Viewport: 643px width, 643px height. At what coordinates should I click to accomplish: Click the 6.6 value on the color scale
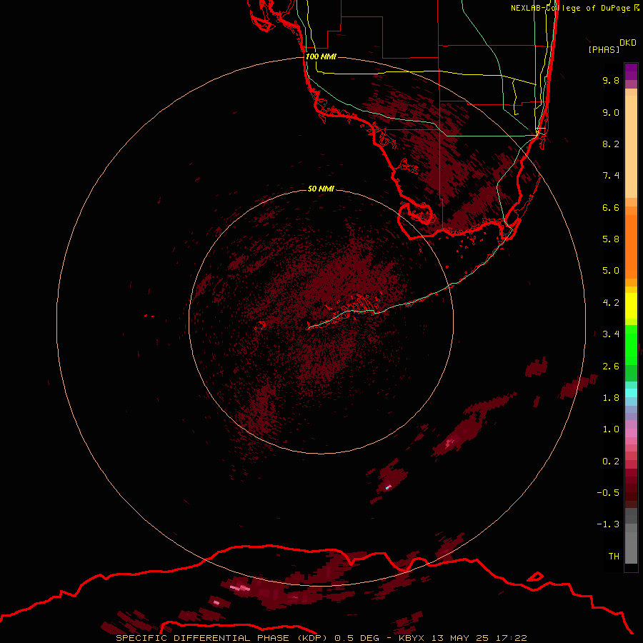click(611, 207)
